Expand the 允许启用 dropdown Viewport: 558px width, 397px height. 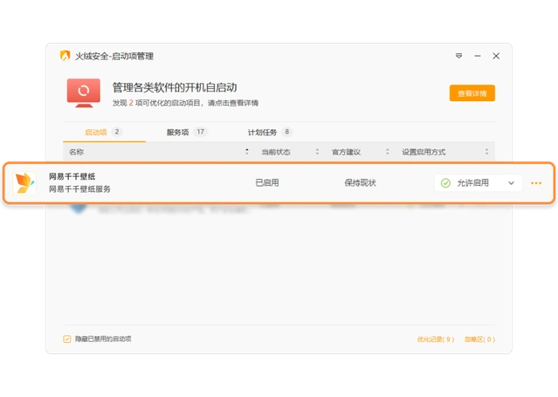click(511, 183)
